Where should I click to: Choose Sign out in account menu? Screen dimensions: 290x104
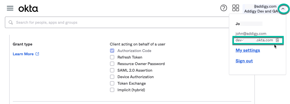pos(244,61)
